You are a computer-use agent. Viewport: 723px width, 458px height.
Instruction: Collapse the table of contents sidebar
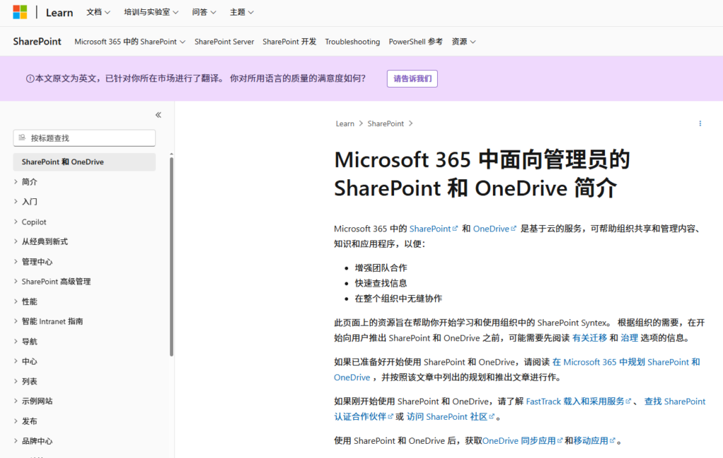tap(158, 115)
